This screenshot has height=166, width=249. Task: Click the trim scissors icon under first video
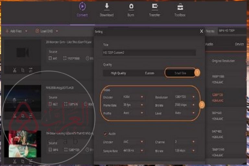(15, 70)
